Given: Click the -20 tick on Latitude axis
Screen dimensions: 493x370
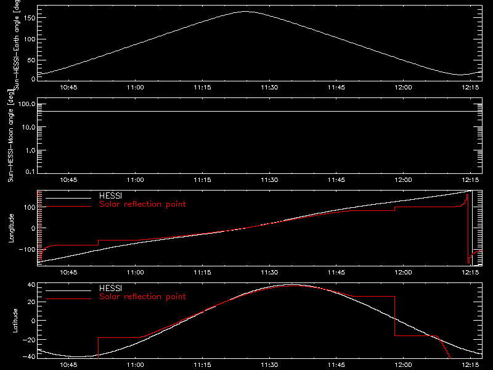Looking at the screenshot, I should [x=29, y=340].
